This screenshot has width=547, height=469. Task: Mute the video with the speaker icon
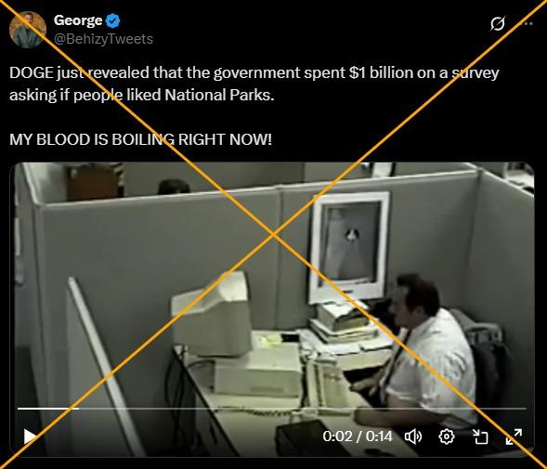tap(413, 436)
